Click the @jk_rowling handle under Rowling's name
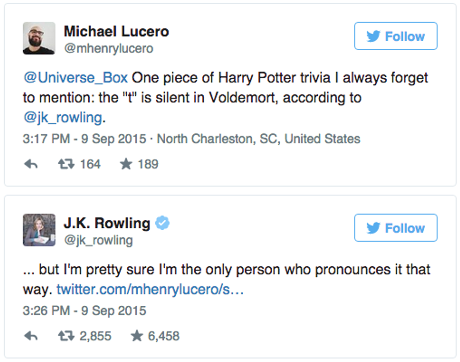Image resolution: width=460 pixels, height=362 pixels. click(98, 240)
